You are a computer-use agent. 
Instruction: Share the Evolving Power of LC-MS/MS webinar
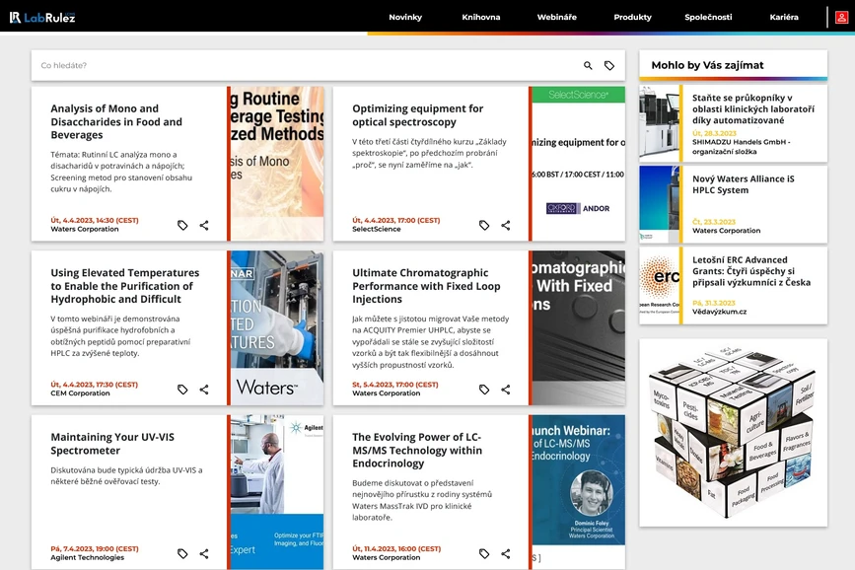506,553
